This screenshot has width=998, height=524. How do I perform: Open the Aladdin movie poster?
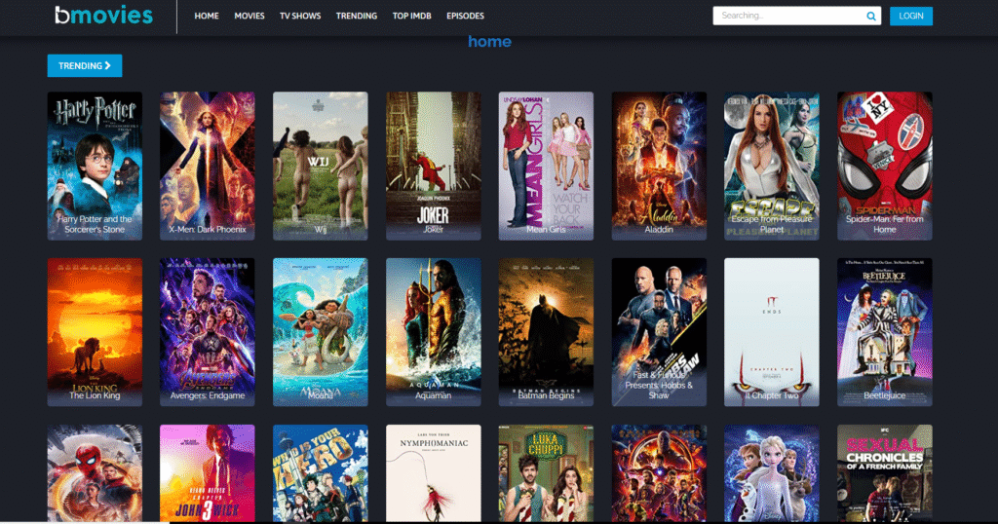coord(659,166)
